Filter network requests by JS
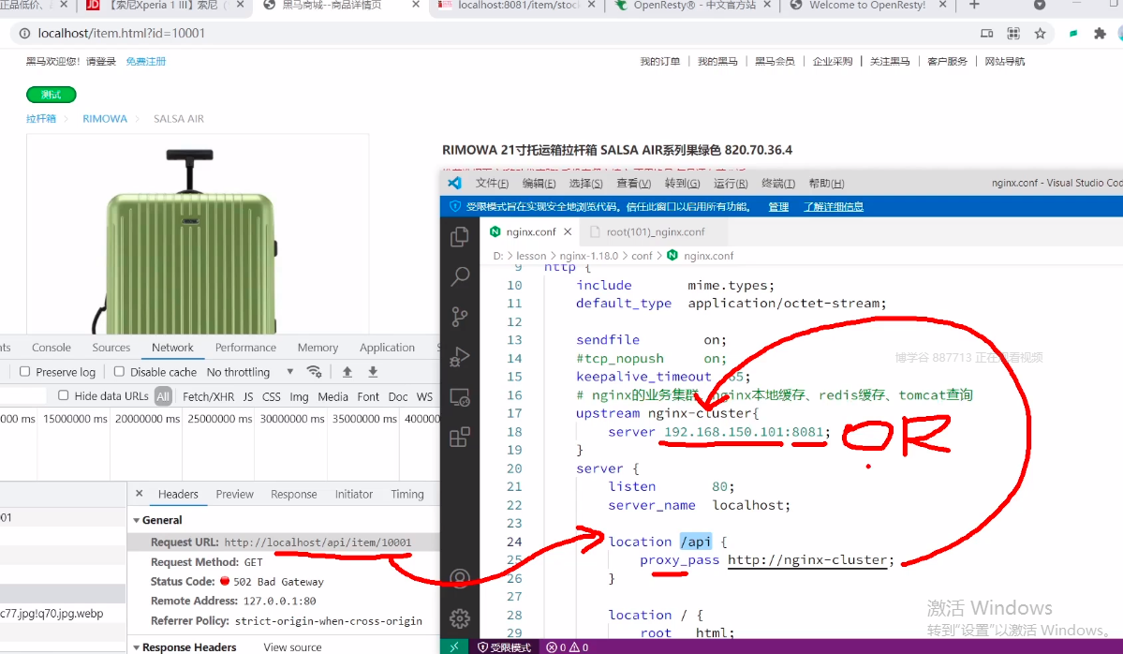 [x=248, y=396]
